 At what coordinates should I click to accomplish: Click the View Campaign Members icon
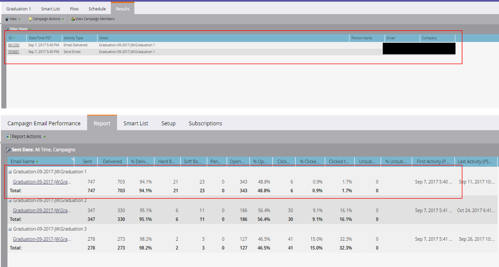pos(73,19)
